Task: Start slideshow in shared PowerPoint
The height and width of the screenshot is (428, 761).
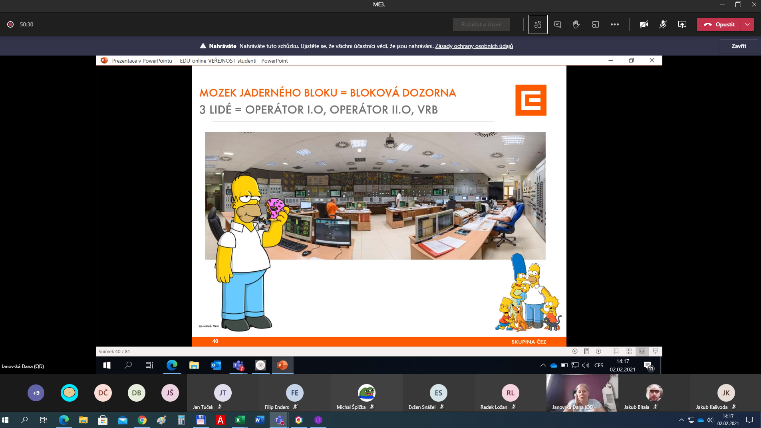Action: point(655,351)
